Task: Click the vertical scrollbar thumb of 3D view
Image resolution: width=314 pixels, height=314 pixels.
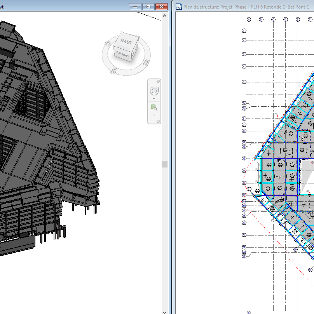Action: [x=164, y=164]
